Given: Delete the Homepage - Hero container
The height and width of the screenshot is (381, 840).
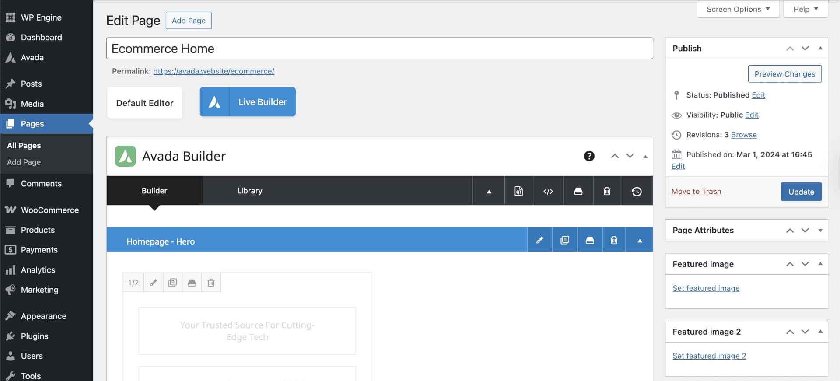Looking at the screenshot, I should point(614,240).
